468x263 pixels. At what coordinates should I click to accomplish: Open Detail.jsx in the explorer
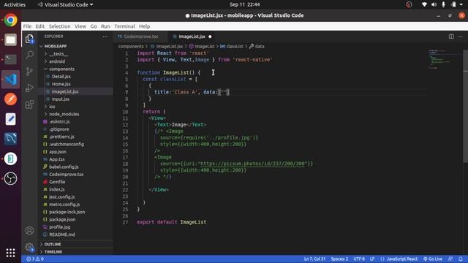[x=61, y=76]
